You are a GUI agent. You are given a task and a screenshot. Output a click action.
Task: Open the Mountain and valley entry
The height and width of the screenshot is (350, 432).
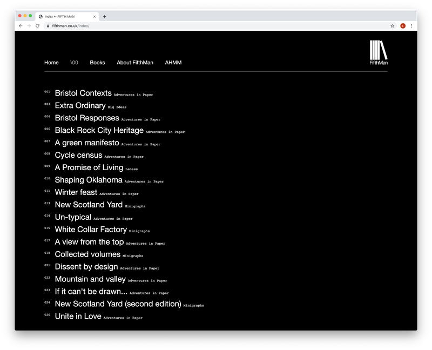(x=90, y=279)
